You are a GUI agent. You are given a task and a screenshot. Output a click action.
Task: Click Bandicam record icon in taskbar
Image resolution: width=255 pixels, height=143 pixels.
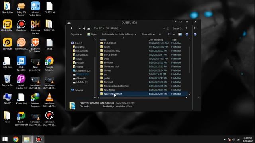[39, 139]
